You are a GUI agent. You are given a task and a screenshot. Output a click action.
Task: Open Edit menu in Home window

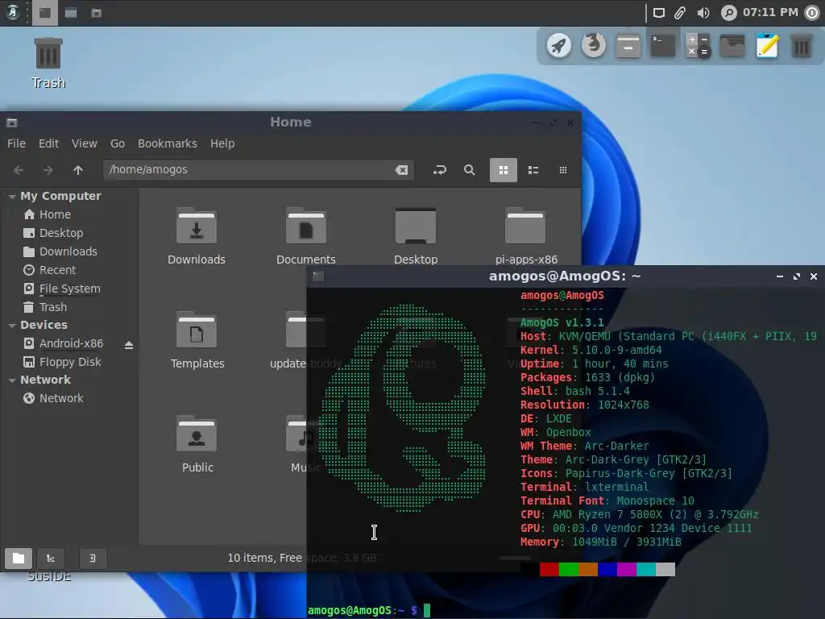click(x=48, y=143)
